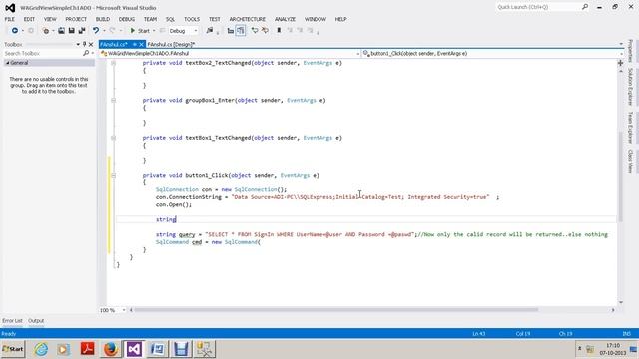Image resolution: width=639 pixels, height=359 pixels.
Task: Collapse the textBox2_TextChanged method
Action: point(113,63)
